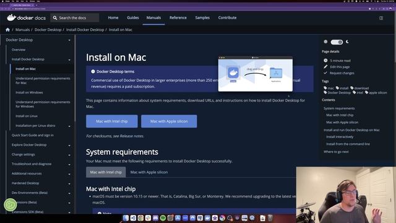Click the panel toggle icon at top right
This screenshot has height=223, width=396.
(381, 18)
